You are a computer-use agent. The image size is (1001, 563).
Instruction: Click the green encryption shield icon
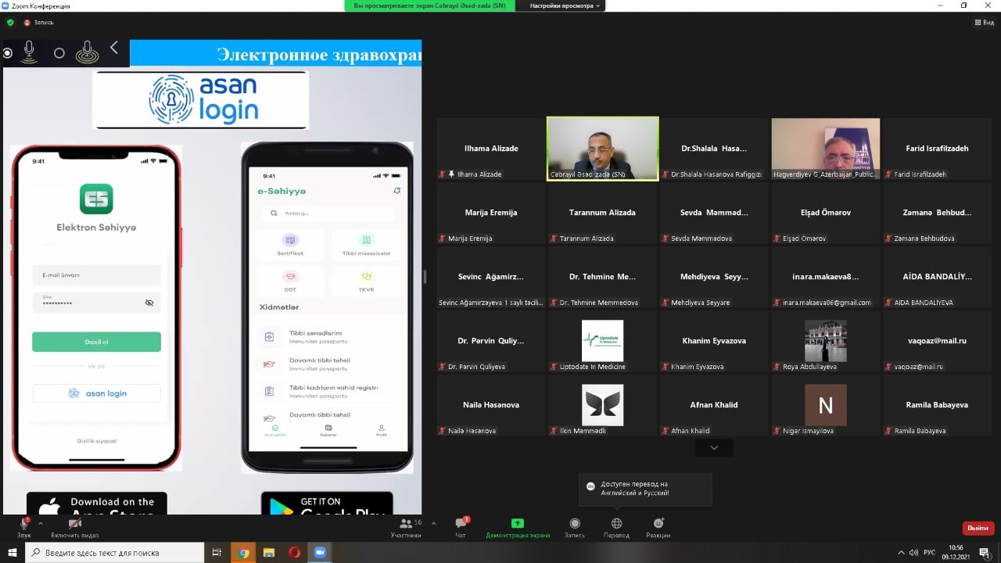tap(10, 23)
